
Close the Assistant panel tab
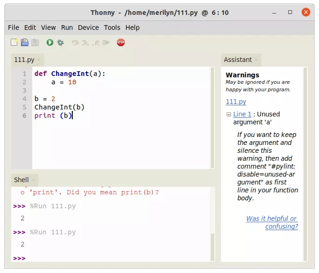[x=256, y=60]
